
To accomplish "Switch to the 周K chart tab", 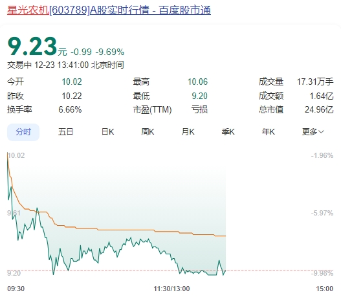I will click(x=148, y=132).
